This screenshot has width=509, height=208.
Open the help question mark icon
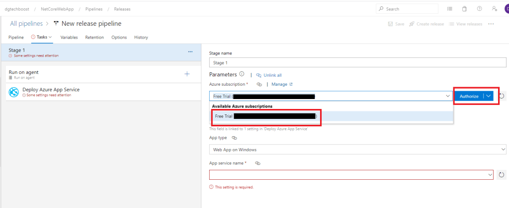tap(479, 9)
